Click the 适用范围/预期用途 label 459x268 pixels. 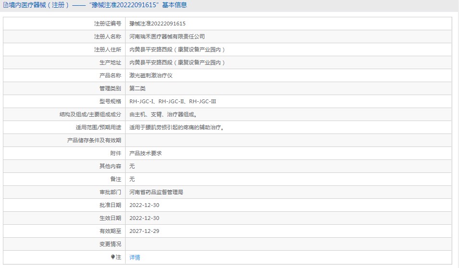click(98, 127)
